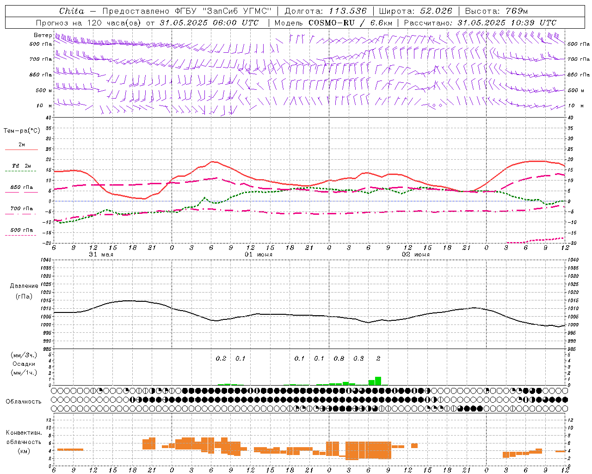Click the "Td 2м" dew point legend entry
Screen dimensions: 592x474
tap(21, 166)
